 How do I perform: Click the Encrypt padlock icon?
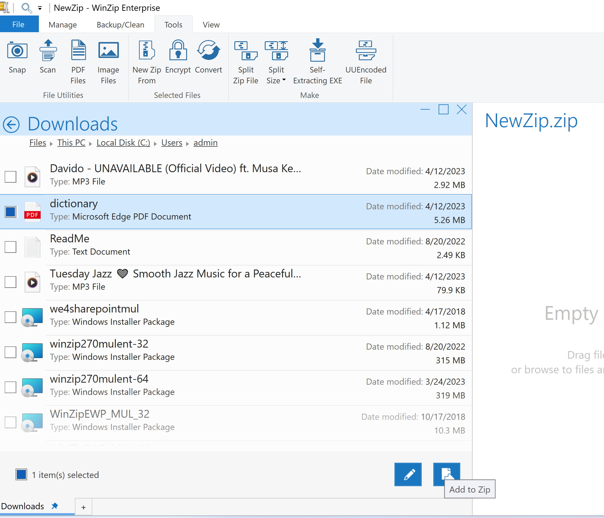(x=178, y=50)
